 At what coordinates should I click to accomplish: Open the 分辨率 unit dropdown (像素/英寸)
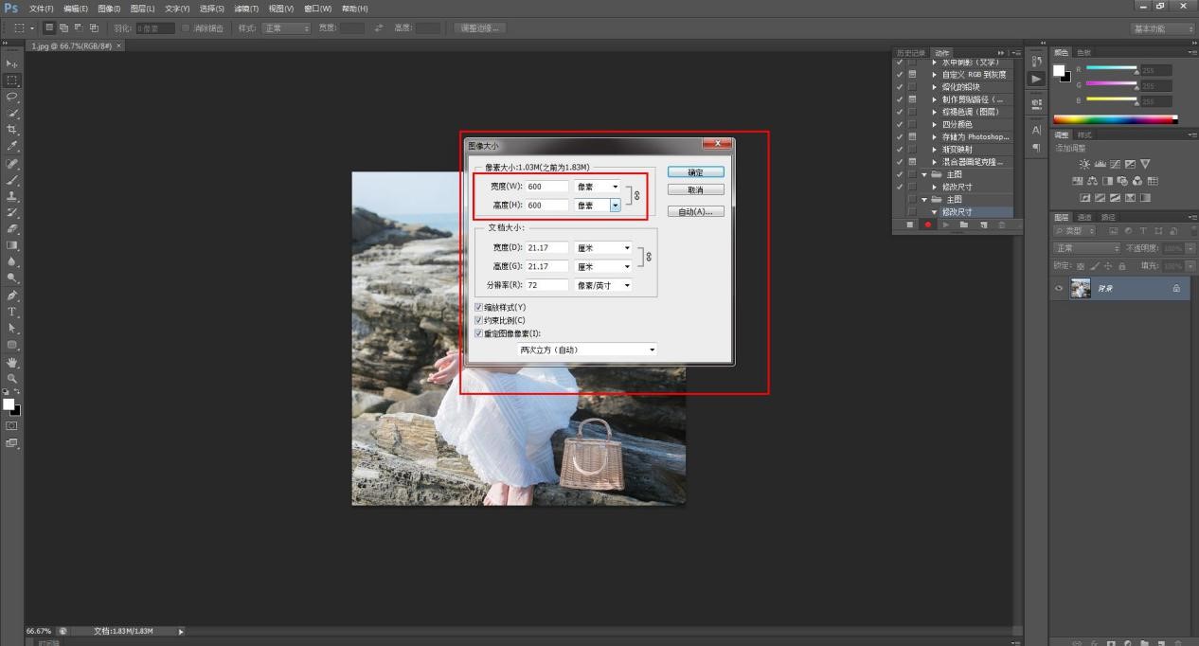603,285
